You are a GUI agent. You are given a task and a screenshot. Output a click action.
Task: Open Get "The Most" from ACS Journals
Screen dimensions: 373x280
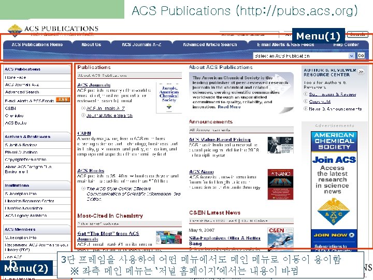(108, 236)
